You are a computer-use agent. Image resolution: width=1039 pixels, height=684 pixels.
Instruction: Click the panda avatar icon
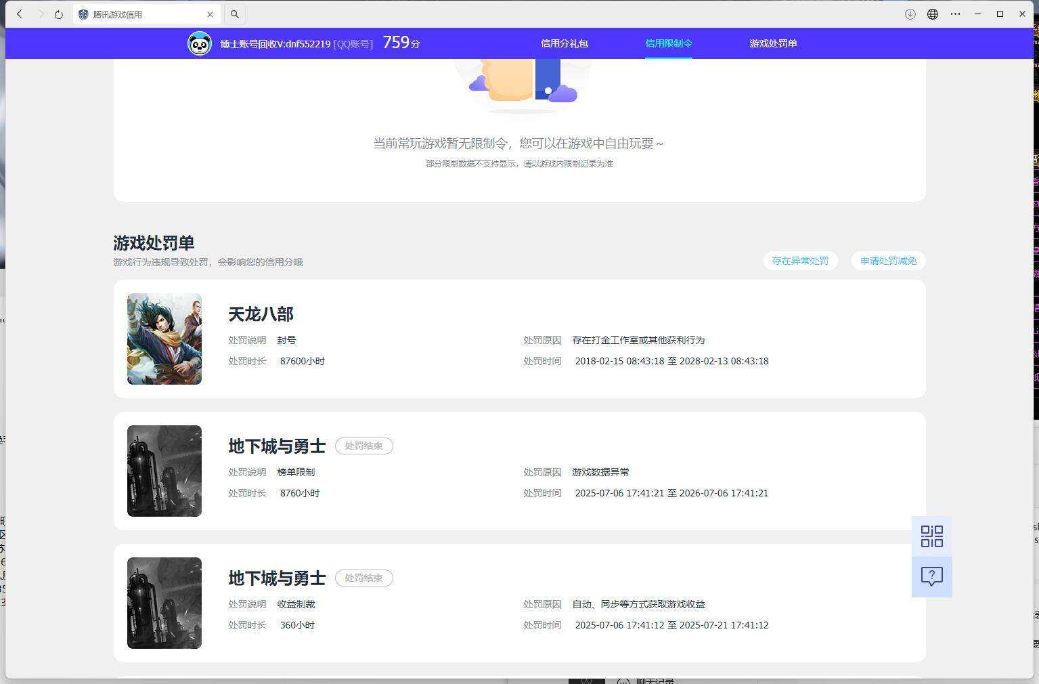200,43
